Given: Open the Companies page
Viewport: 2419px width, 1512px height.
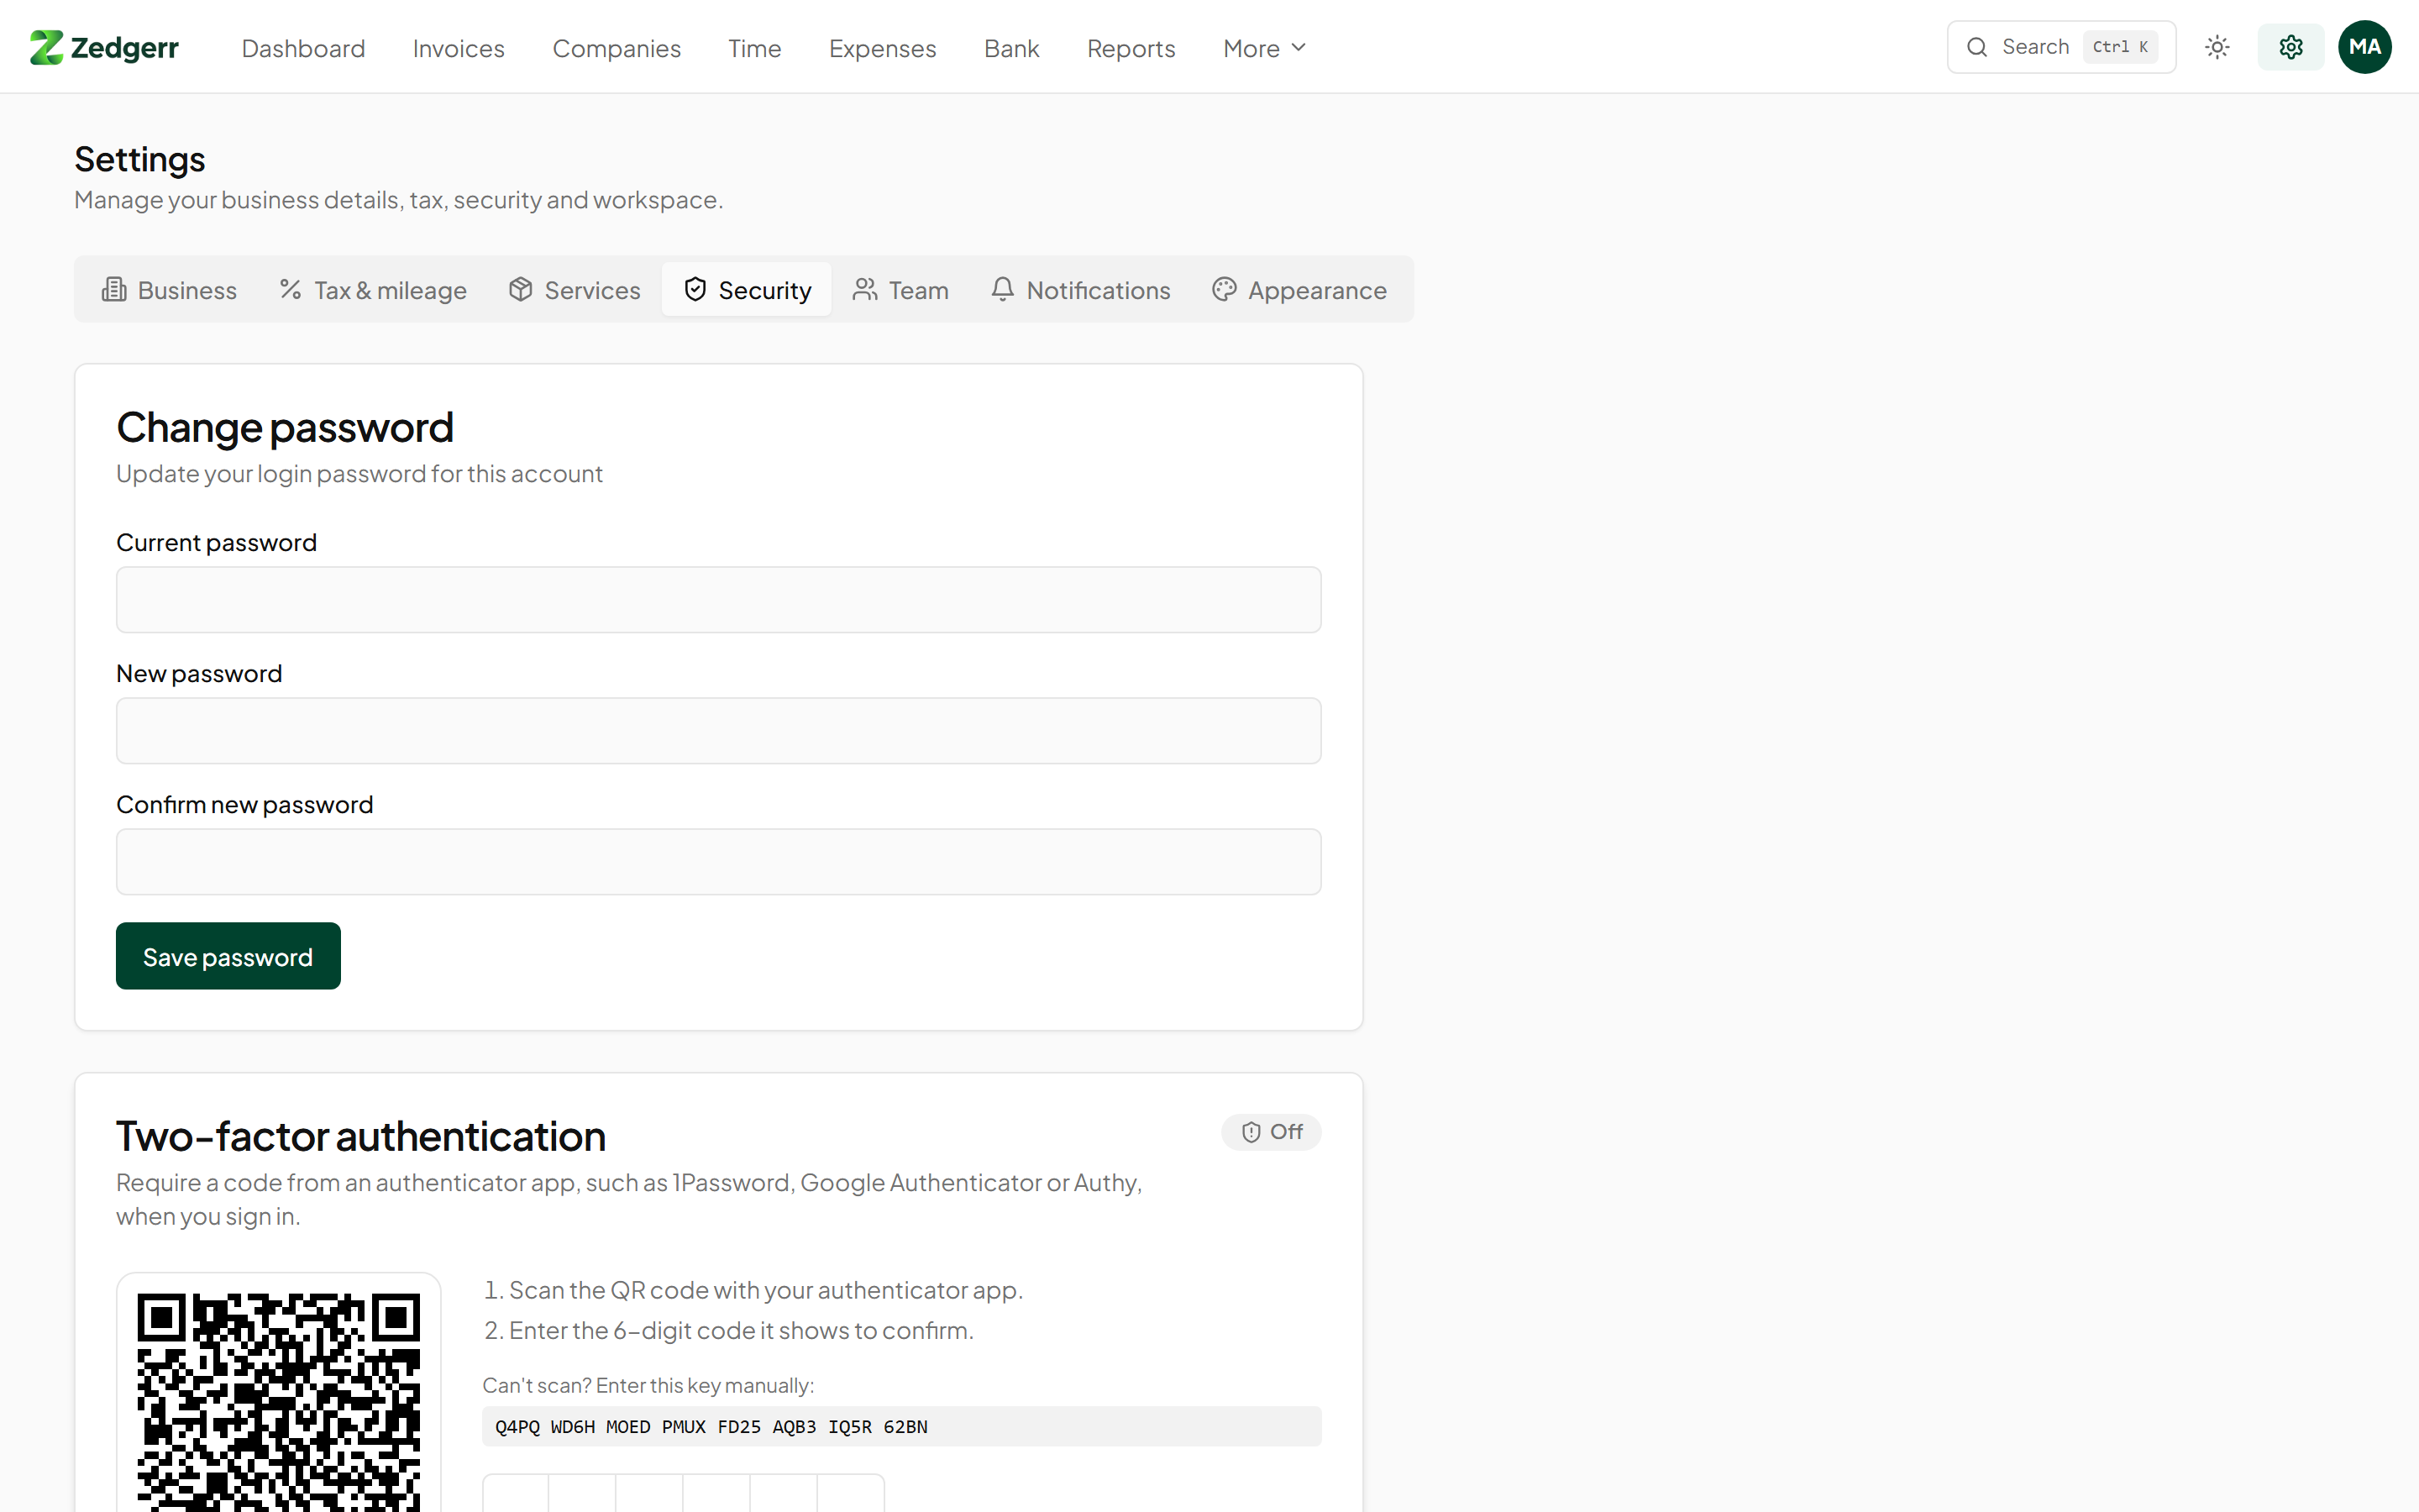Looking at the screenshot, I should (x=617, y=48).
